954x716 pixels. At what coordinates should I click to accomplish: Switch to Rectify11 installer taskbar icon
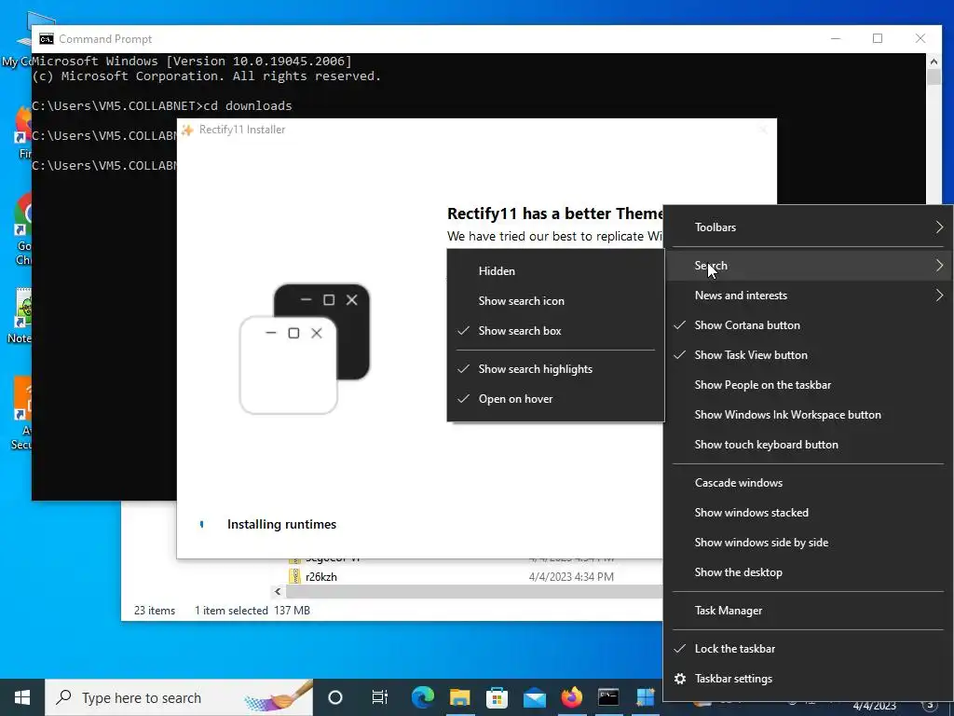coord(645,697)
